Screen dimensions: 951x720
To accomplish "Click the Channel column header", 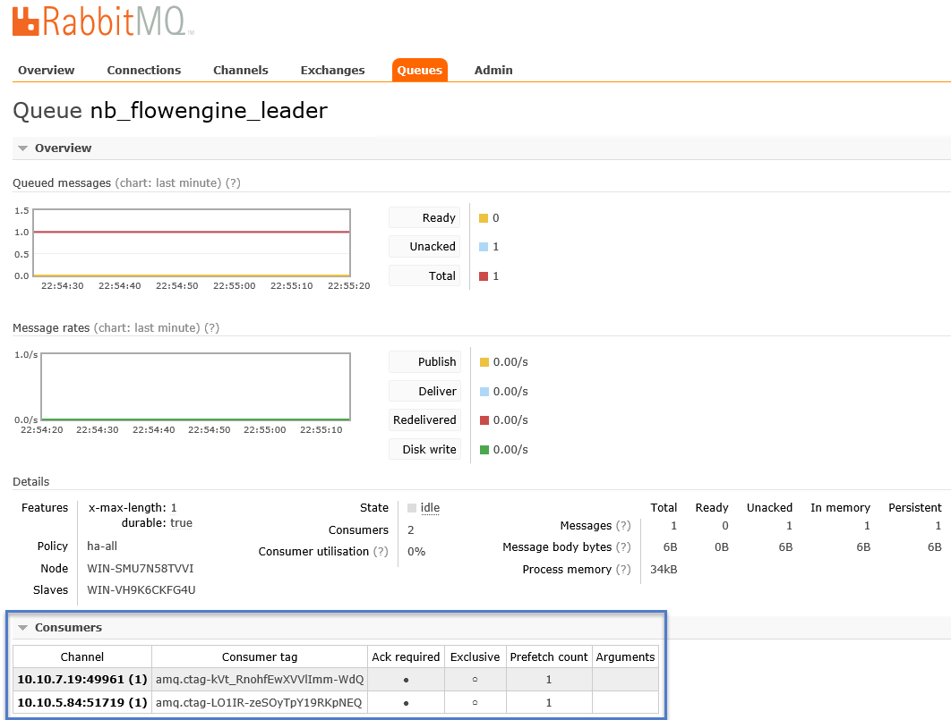I will click(82, 657).
